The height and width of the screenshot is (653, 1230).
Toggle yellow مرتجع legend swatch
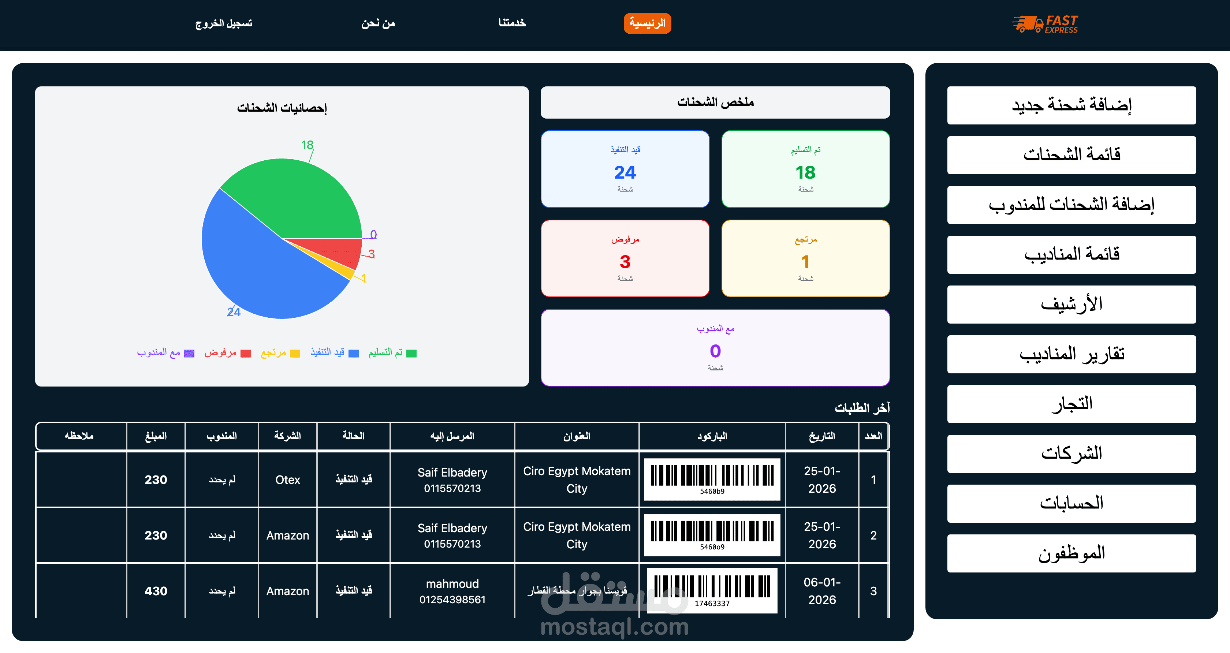pos(295,353)
